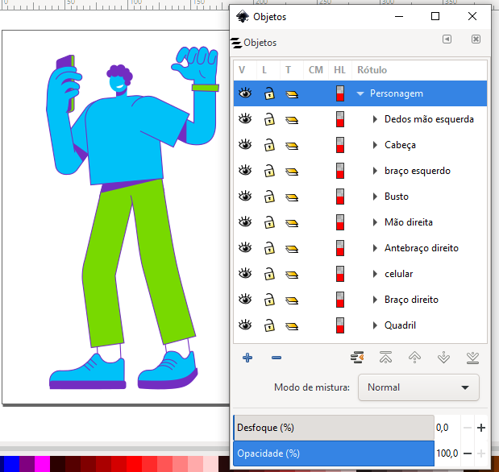Toggle lock on the Busto layer
The height and width of the screenshot is (472, 499).
click(x=269, y=197)
